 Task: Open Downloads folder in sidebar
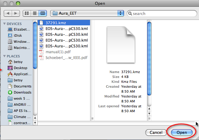(22, 92)
